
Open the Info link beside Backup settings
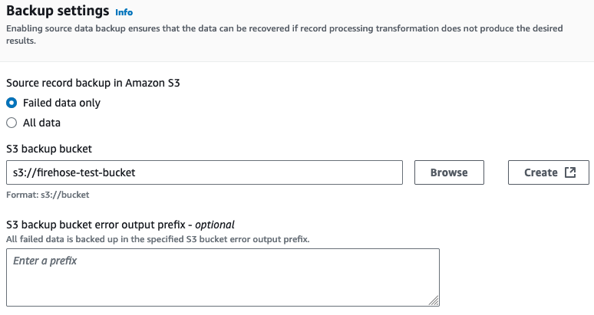124,13
